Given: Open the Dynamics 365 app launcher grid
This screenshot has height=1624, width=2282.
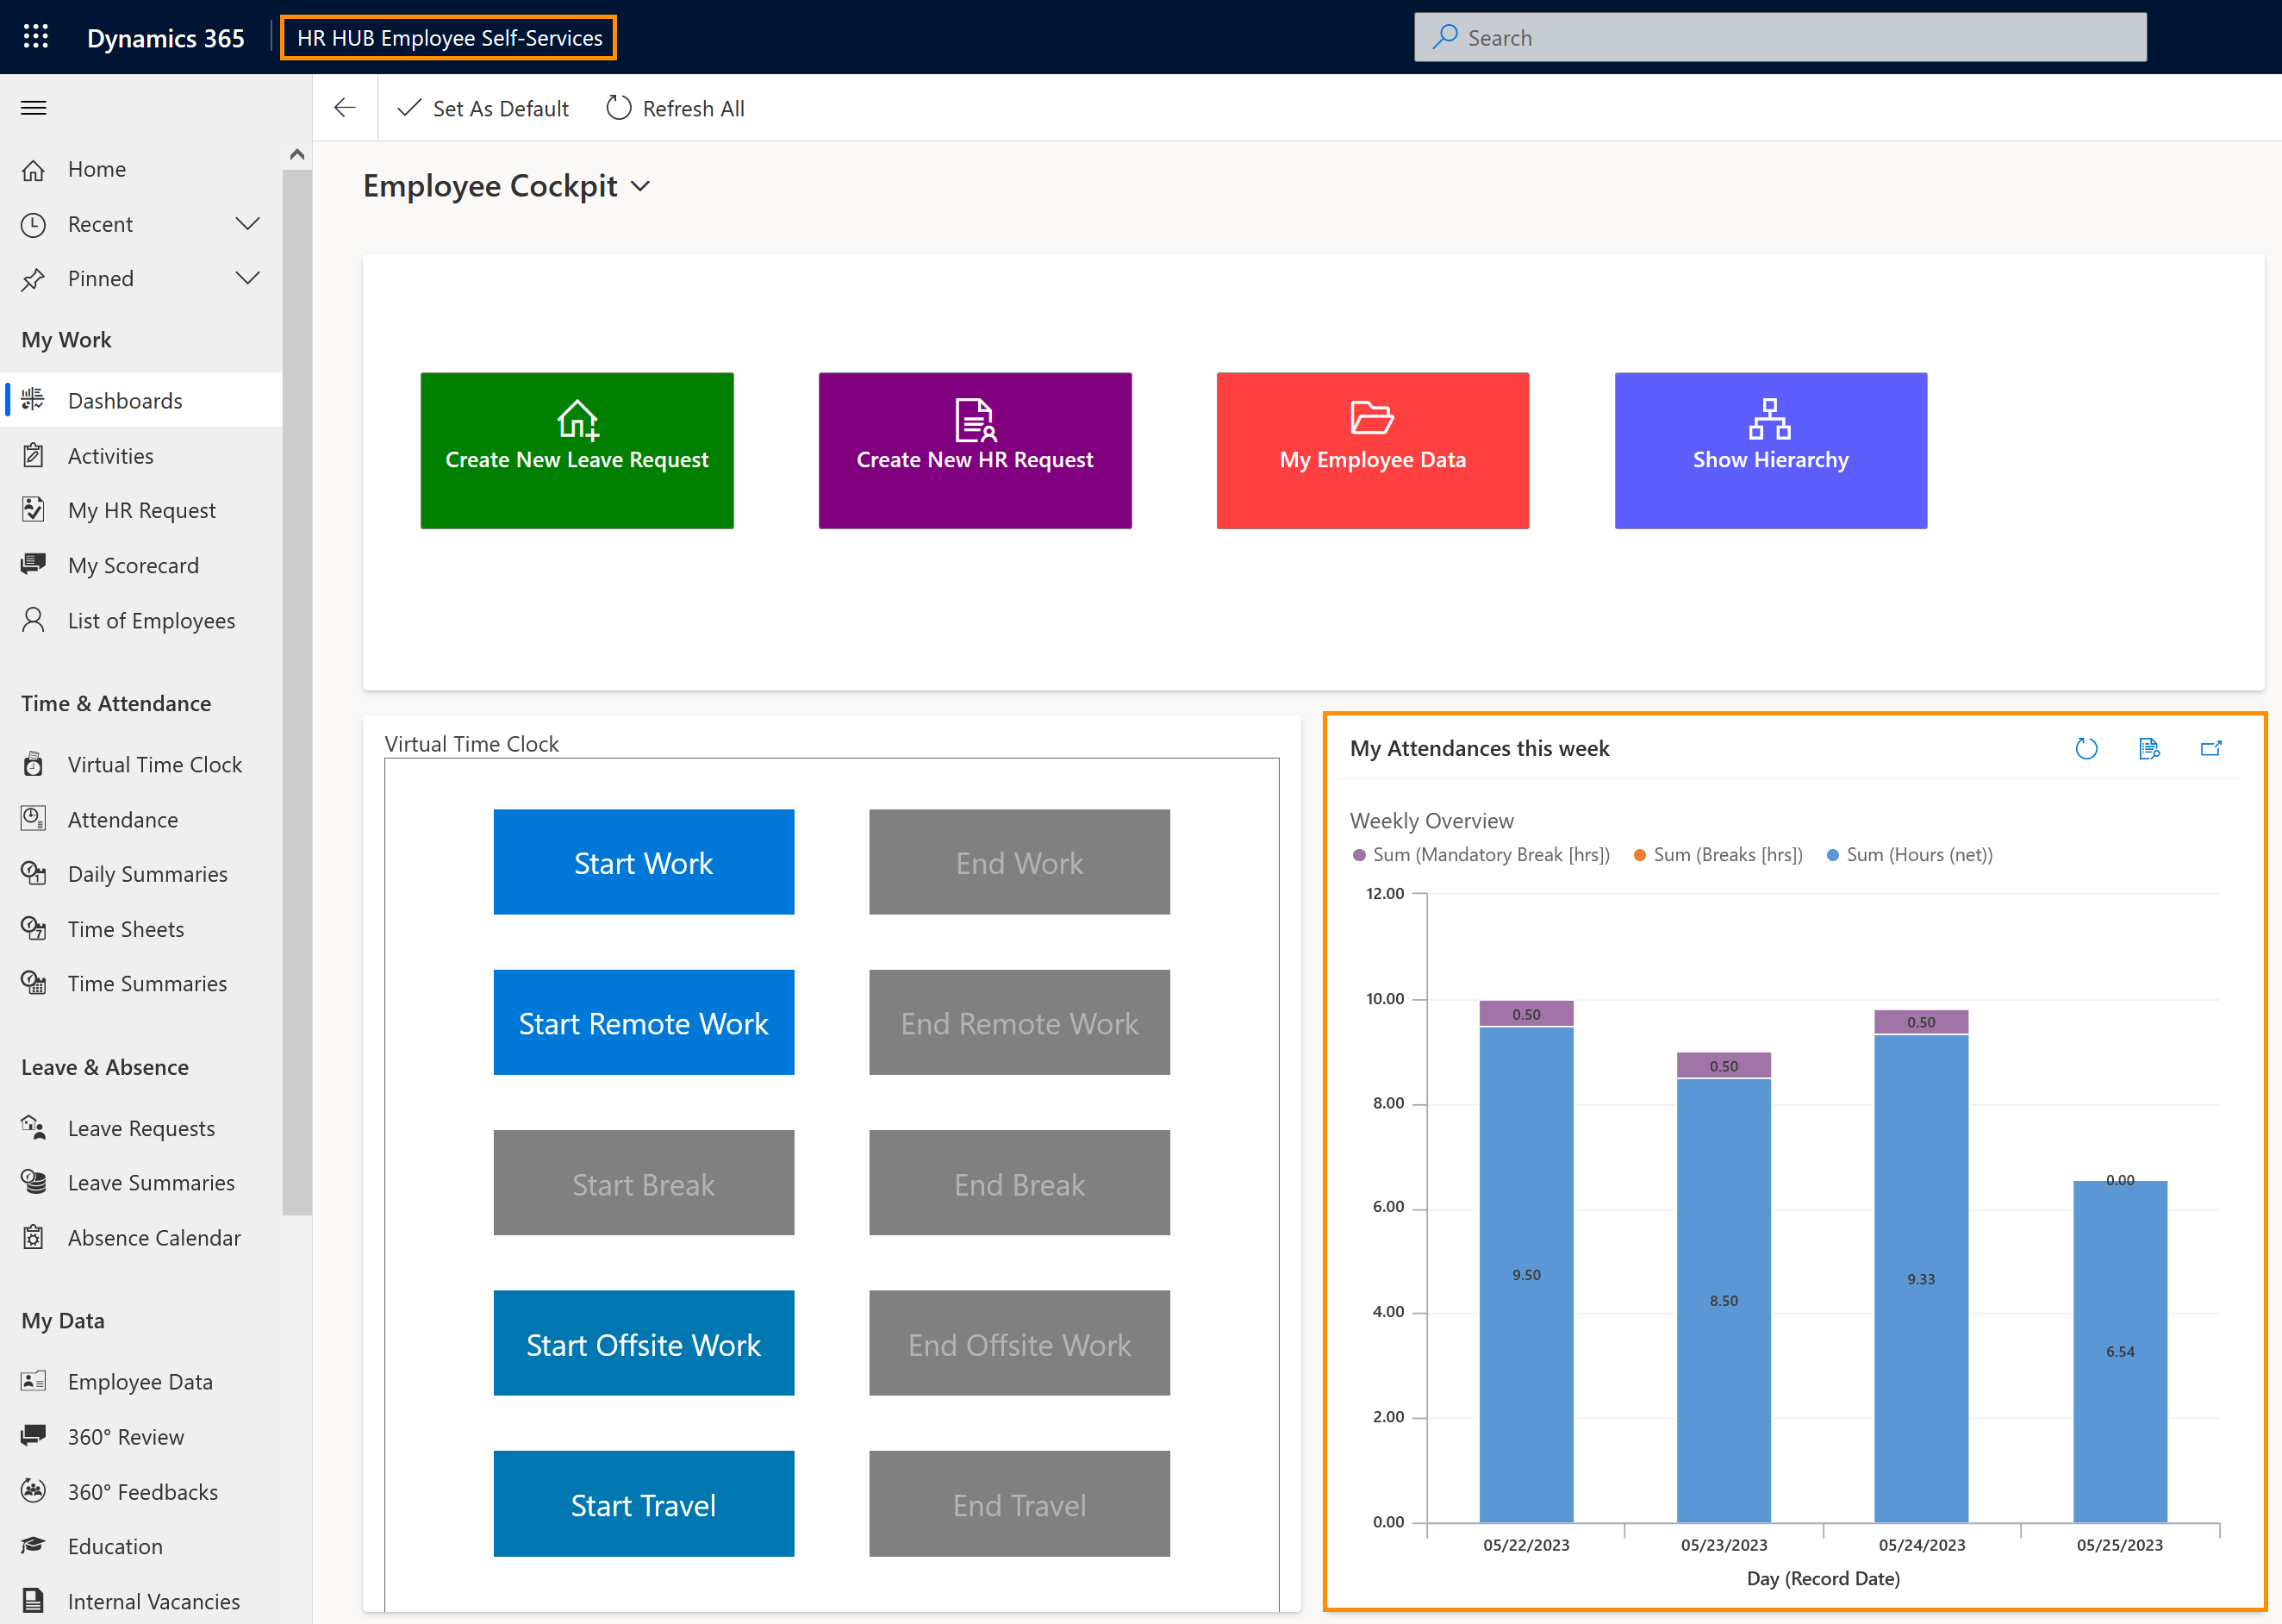Looking at the screenshot, I should [x=36, y=37].
